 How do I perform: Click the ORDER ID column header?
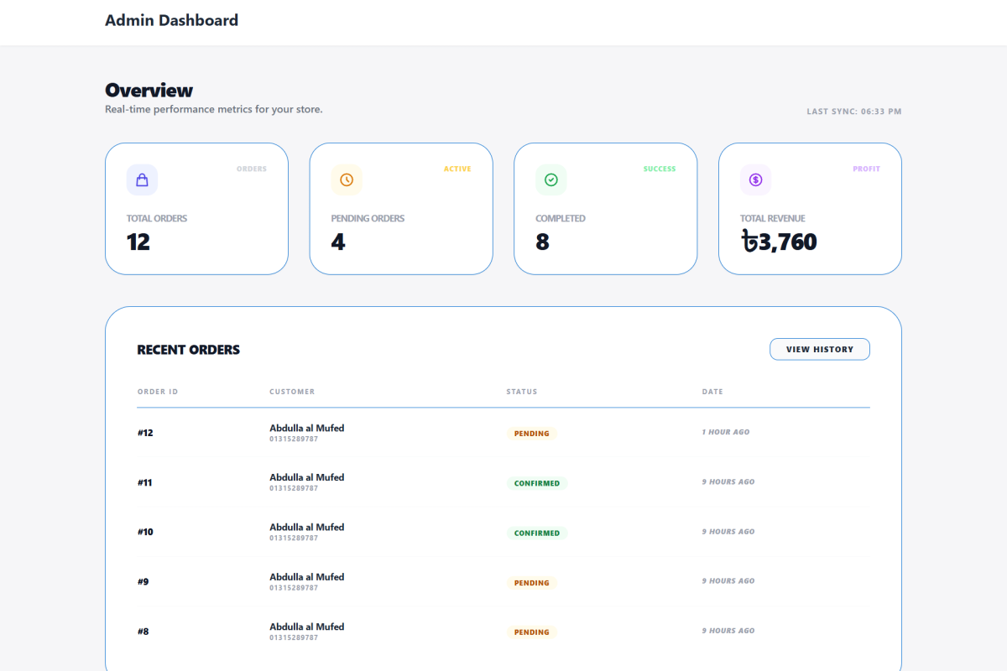pos(158,391)
